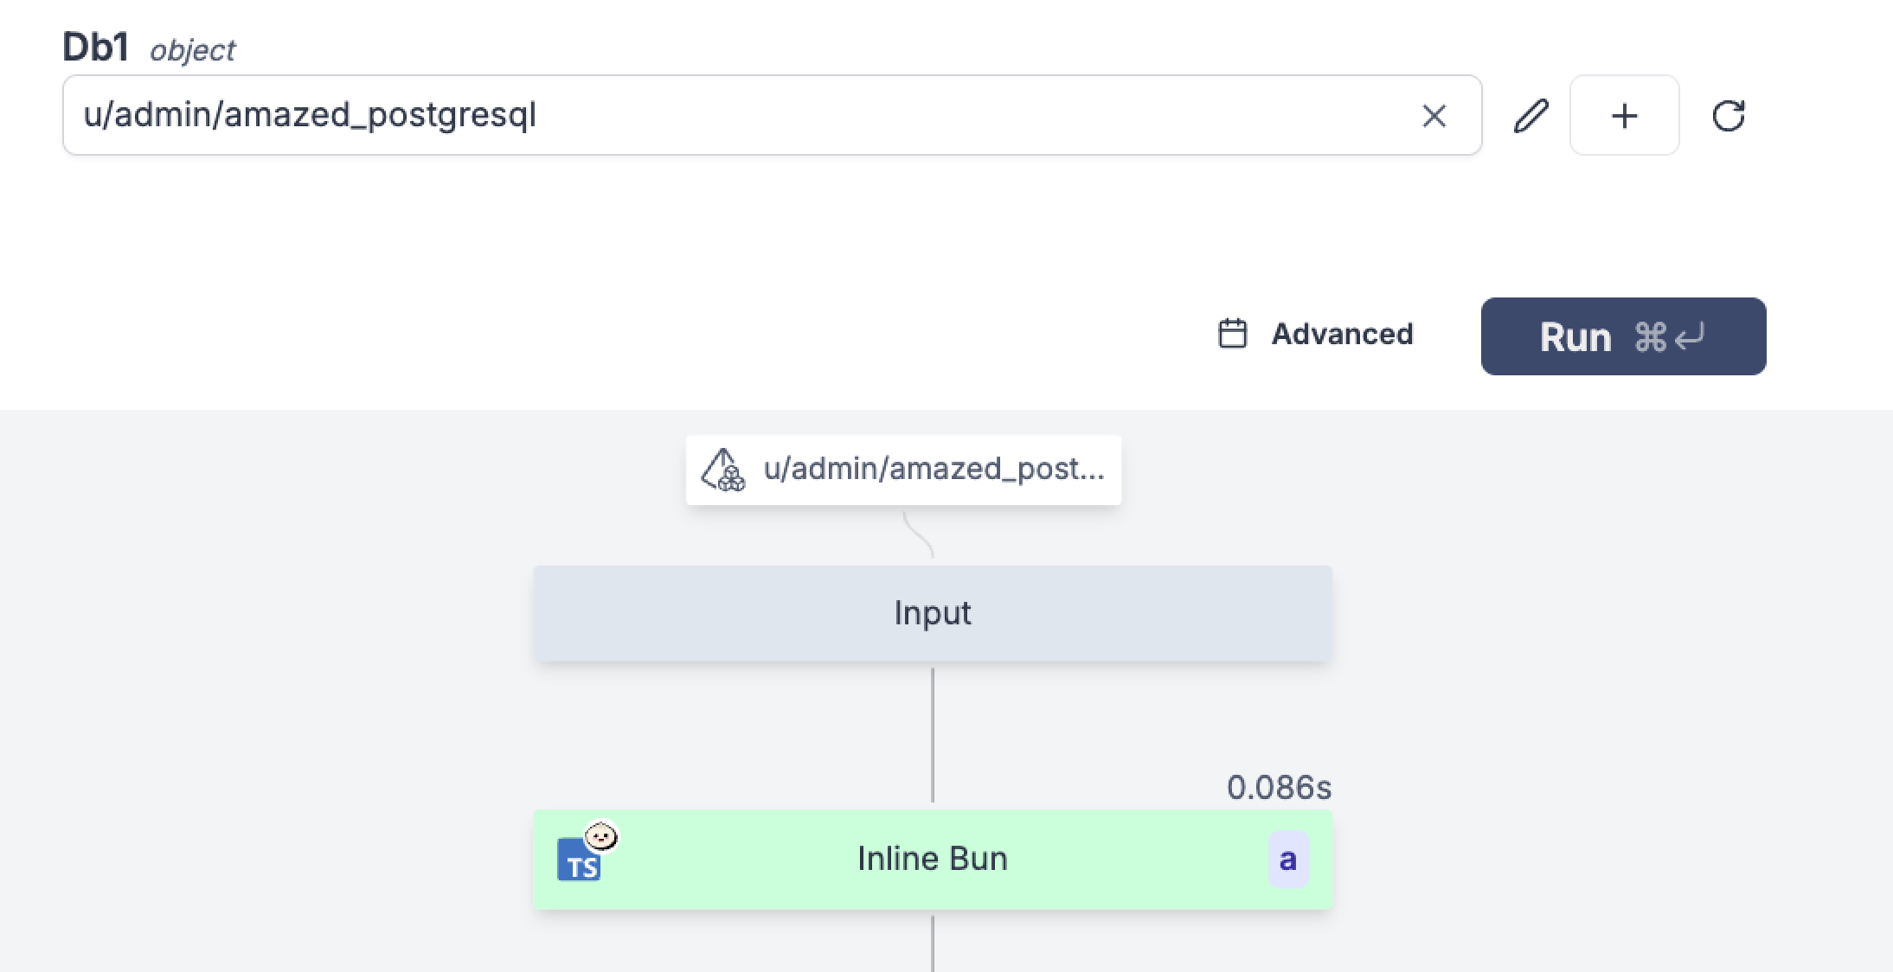Refresh the resource picker with the reload icon

1729,115
